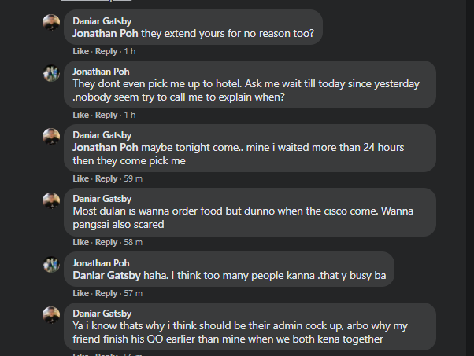The image size is (474, 356).
Task: Open Daniar Gatsby mention in 'haha' comment
Action: [106, 275]
